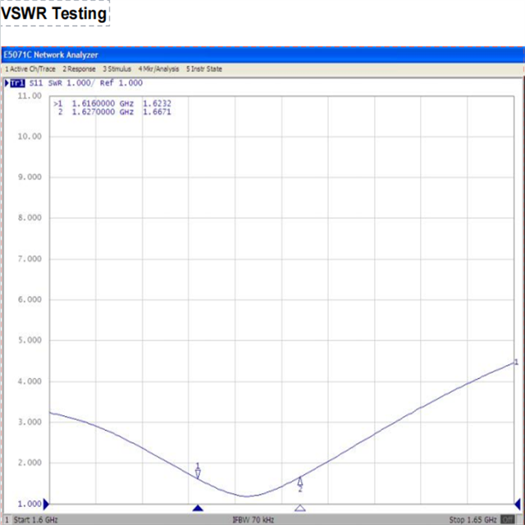Click the hollow marker 2 triangle on frequency axis
The height and width of the screenshot is (525, 525).
click(300, 509)
